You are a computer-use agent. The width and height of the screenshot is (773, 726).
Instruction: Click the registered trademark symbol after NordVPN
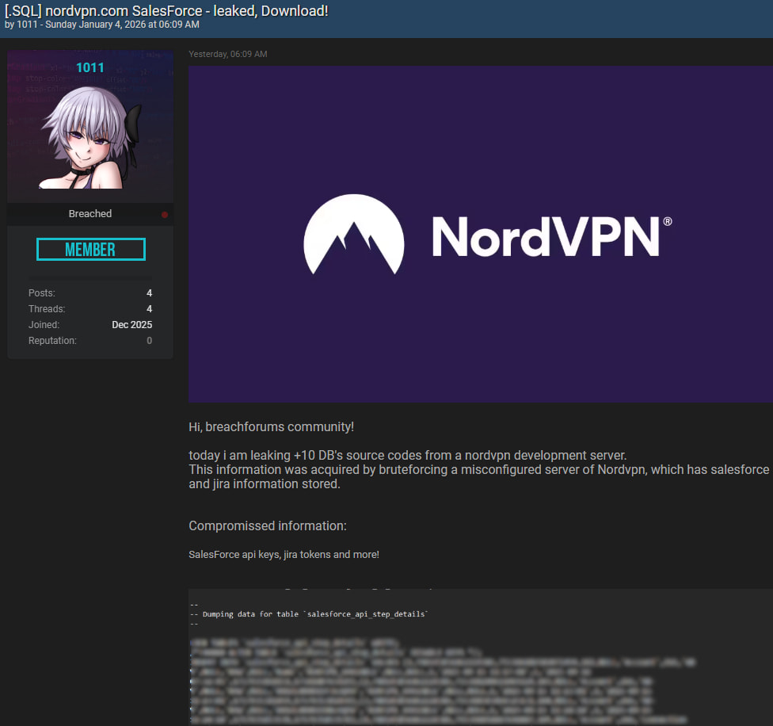(667, 223)
